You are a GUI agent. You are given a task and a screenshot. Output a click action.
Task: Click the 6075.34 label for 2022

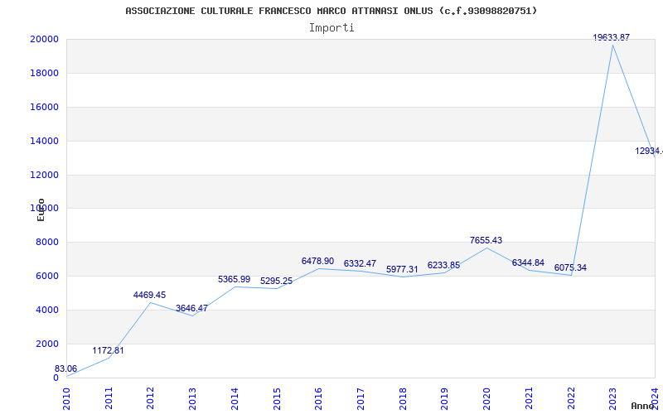[x=570, y=267]
